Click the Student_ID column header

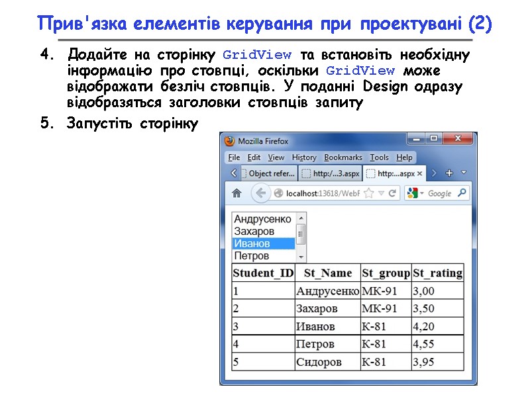tap(263, 273)
